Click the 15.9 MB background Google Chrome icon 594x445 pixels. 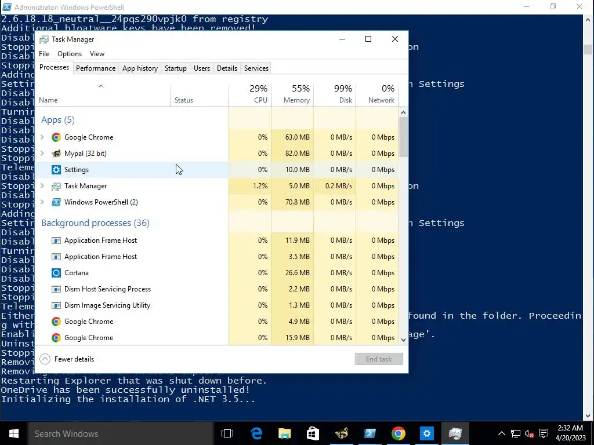pyautogui.click(x=56, y=338)
